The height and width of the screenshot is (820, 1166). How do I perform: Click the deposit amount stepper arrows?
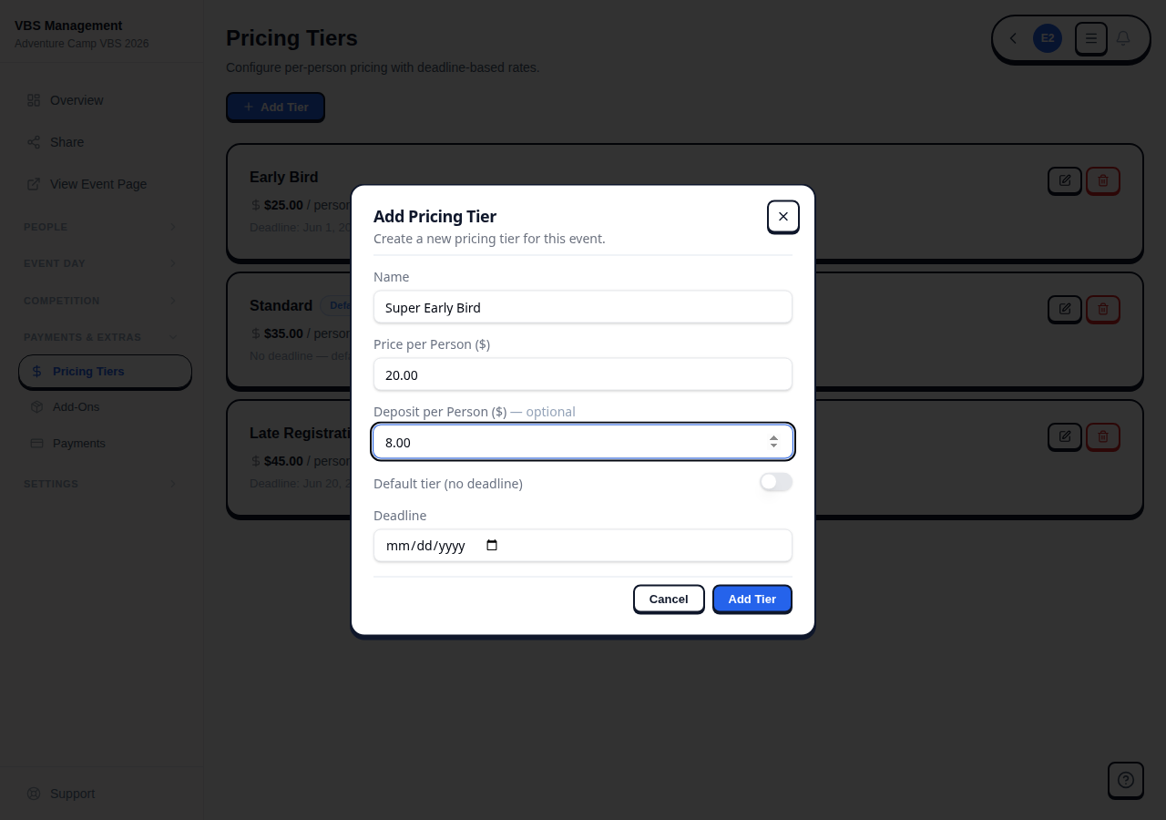tap(773, 442)
